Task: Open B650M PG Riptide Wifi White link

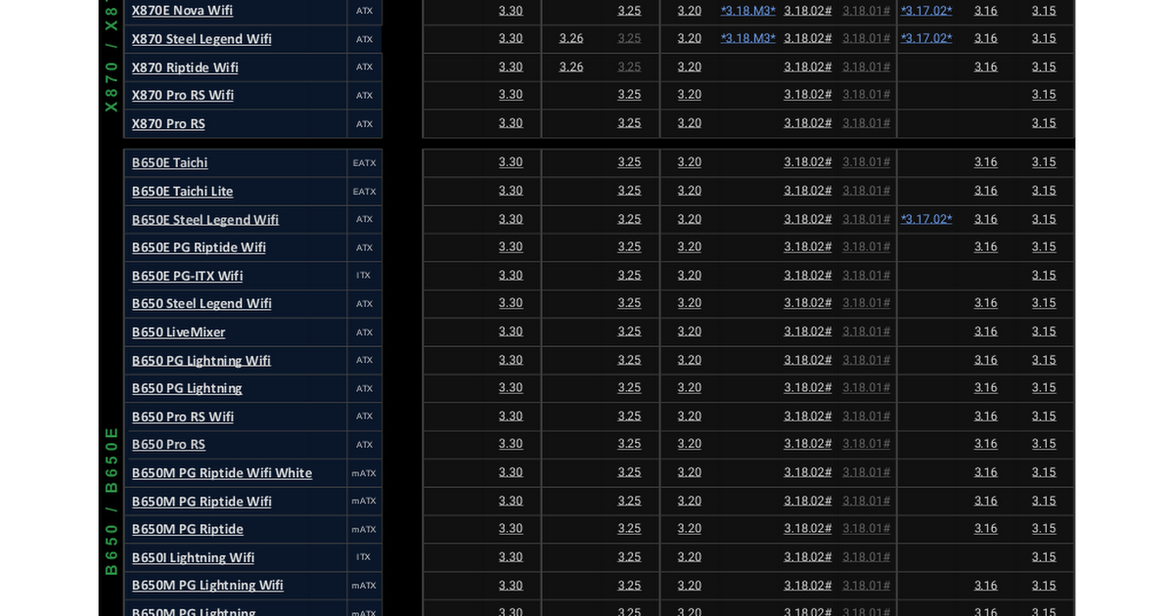Action: tap(222, 473)
